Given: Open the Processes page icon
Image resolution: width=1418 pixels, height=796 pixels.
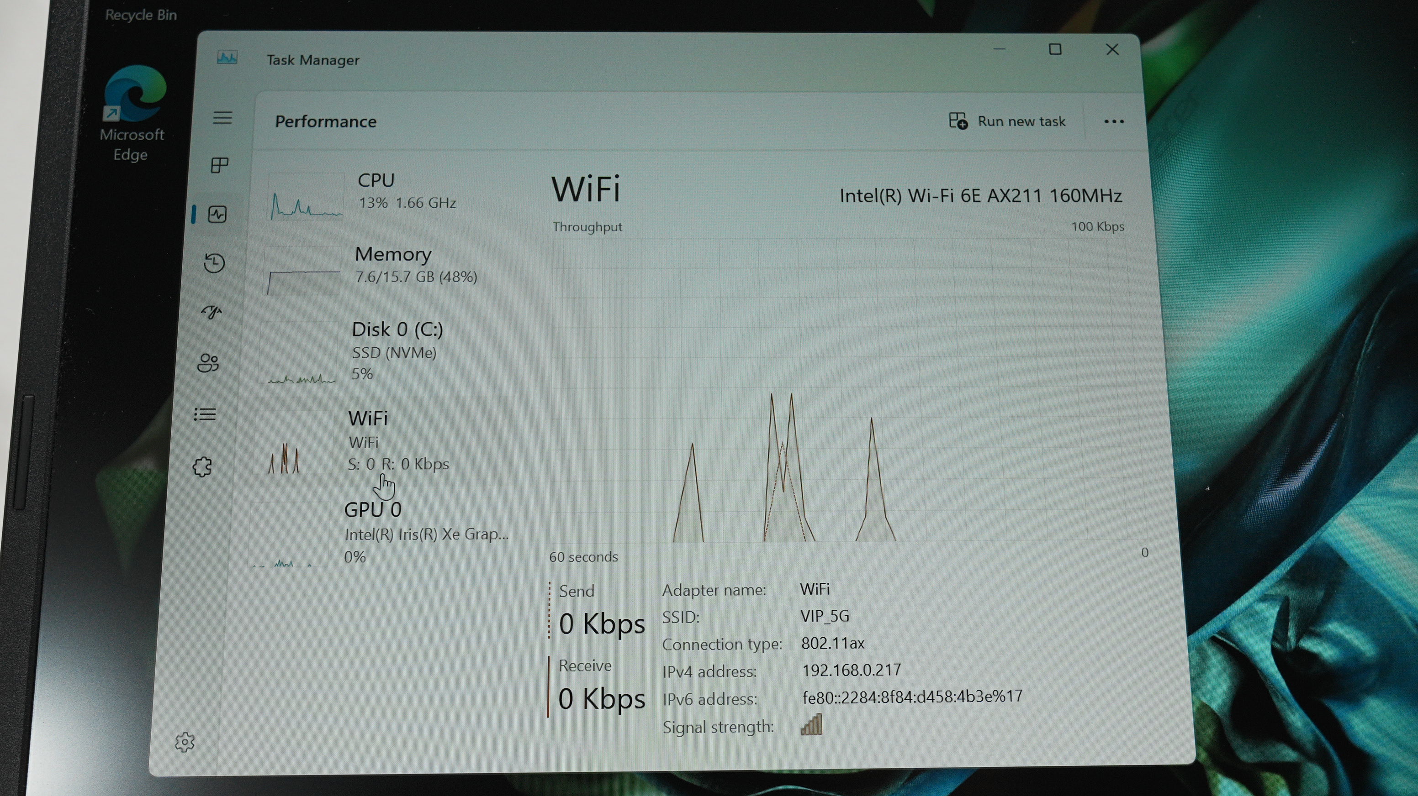Looking at the screenshot, I should (220, 165).
